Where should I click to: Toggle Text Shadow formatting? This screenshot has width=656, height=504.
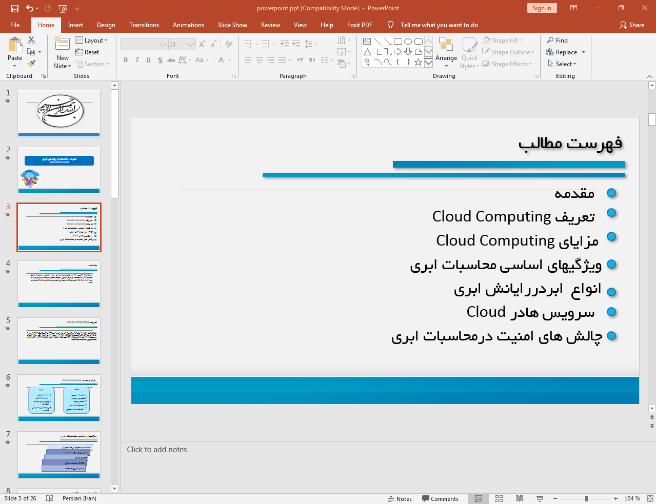point(160,60)
